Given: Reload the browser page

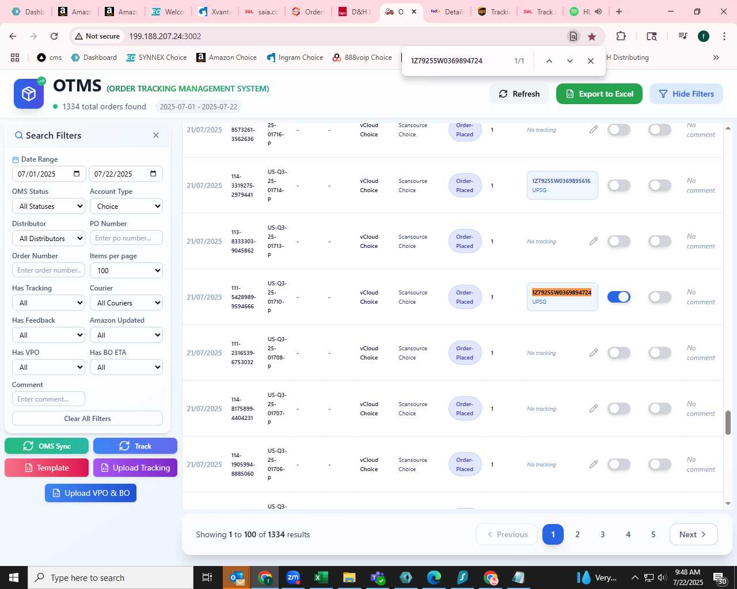Looking at the screenshot, I should click(54, 36).
